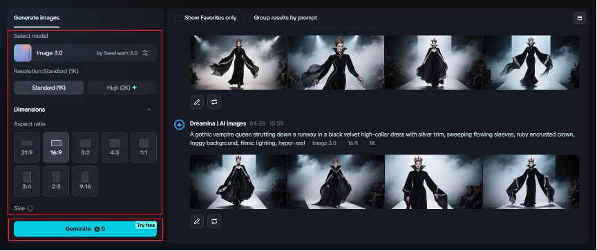Enable Group results by prompt checkbox
The width and height of the screenshot is (597, 251).
click(247, 18)
